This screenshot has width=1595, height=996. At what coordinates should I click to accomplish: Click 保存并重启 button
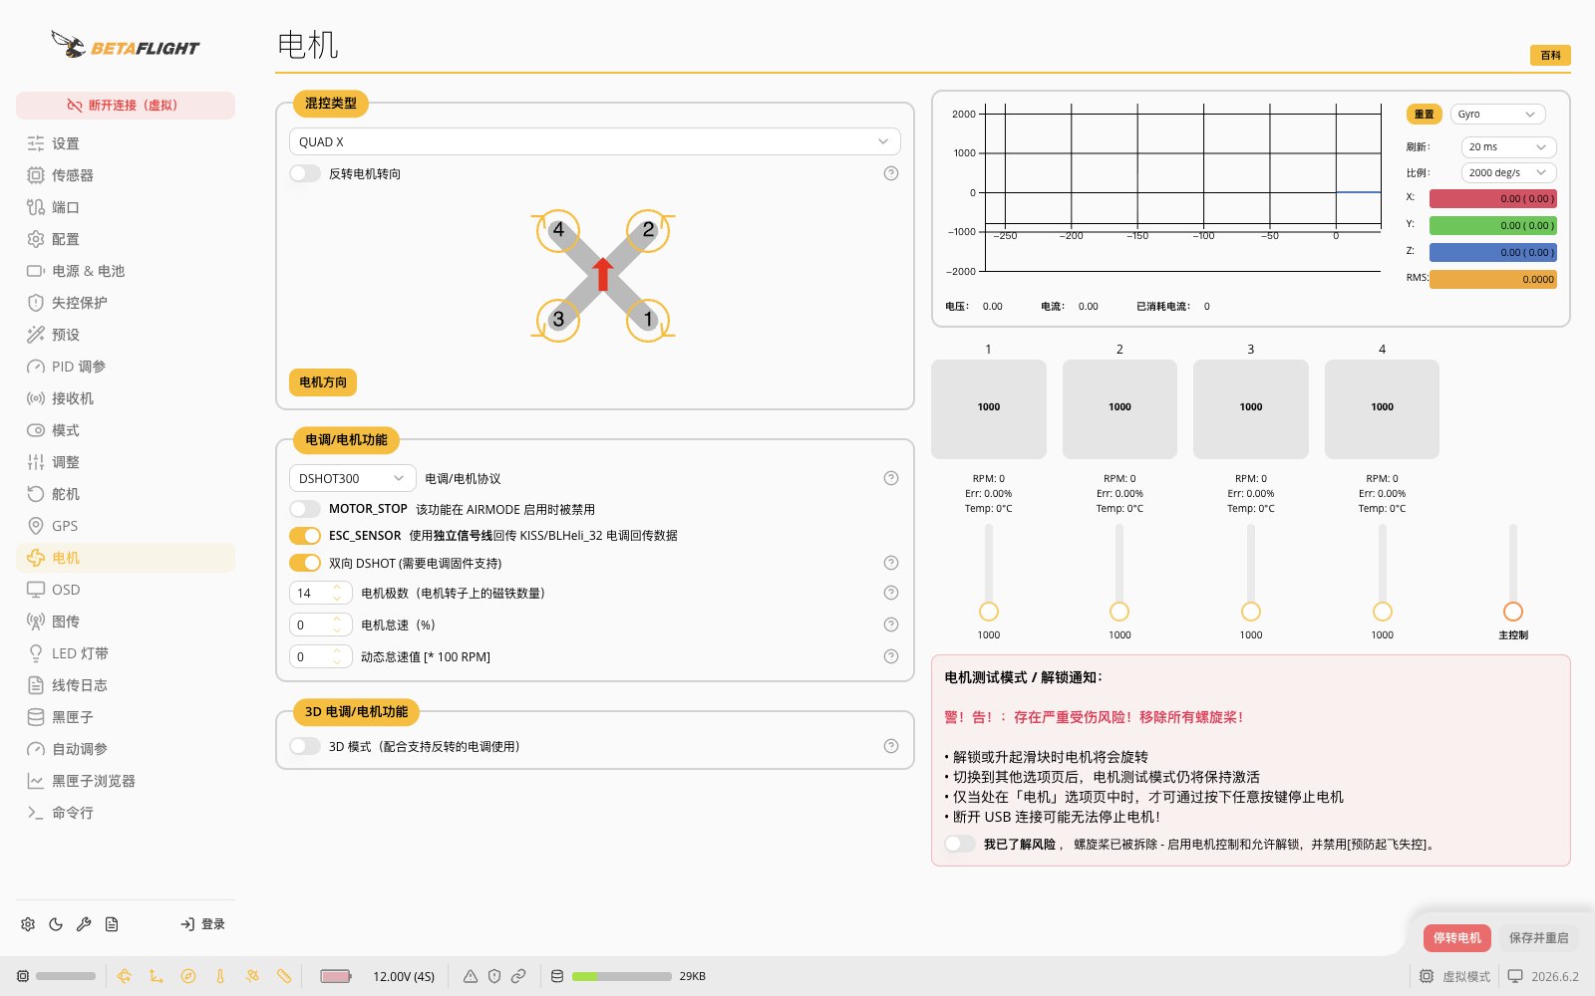tap(1538, 938)
